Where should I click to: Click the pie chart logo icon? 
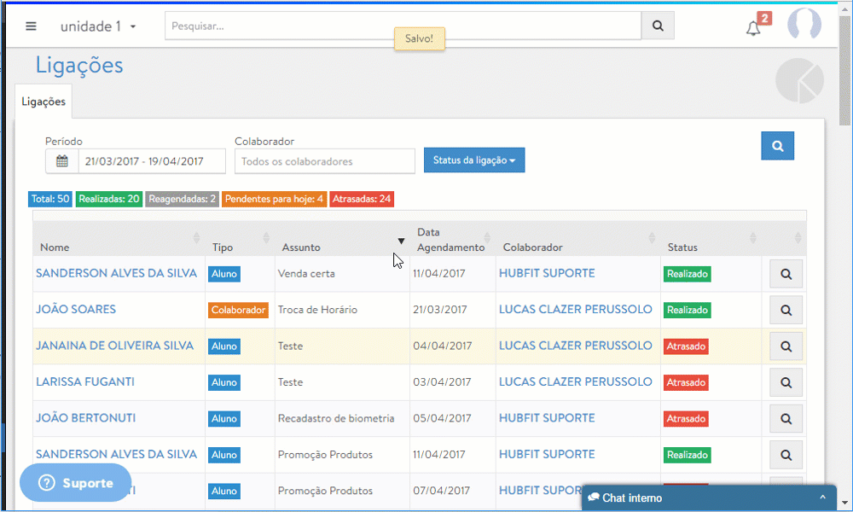[x=799, y=82]
